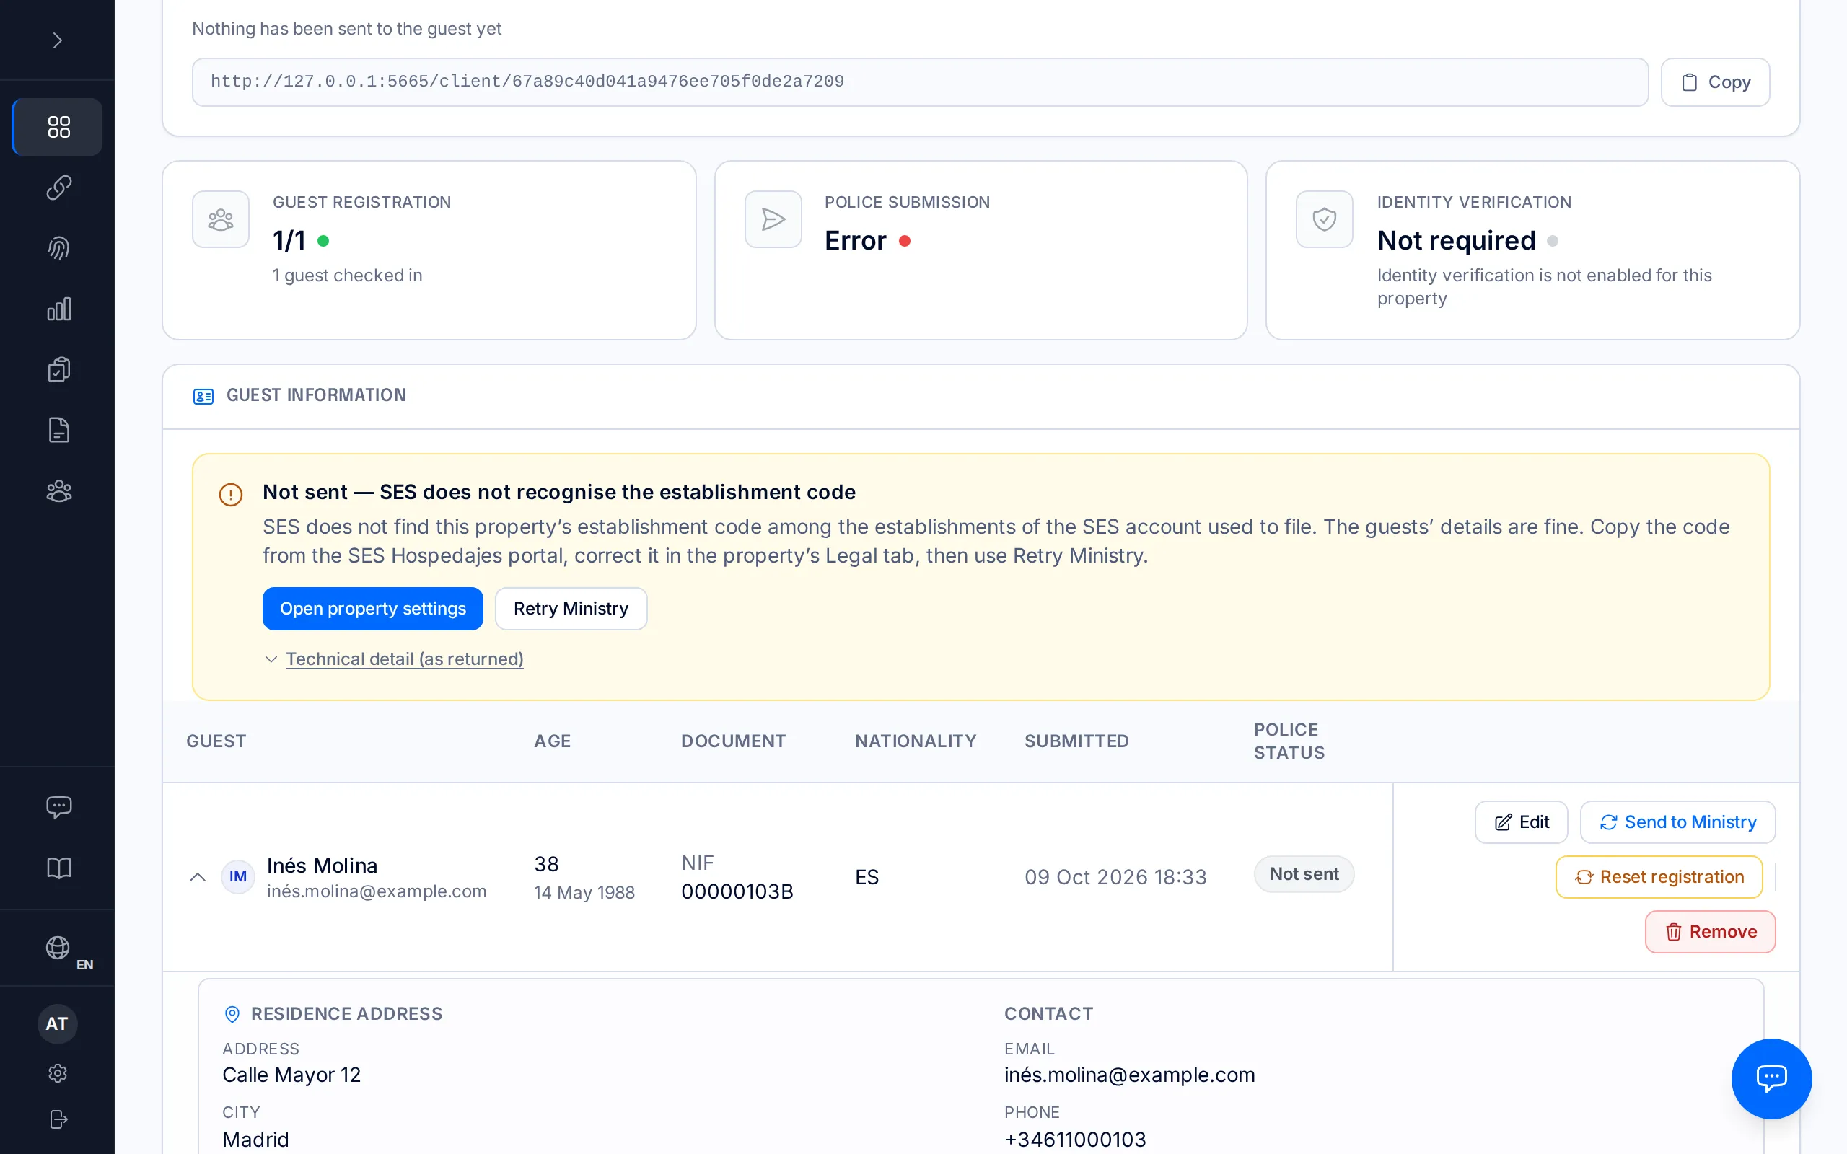This screenshot has height=1154, width=1847.
Task: Click the client URL field
Action: pyautogui.click(x=920, y=82)
